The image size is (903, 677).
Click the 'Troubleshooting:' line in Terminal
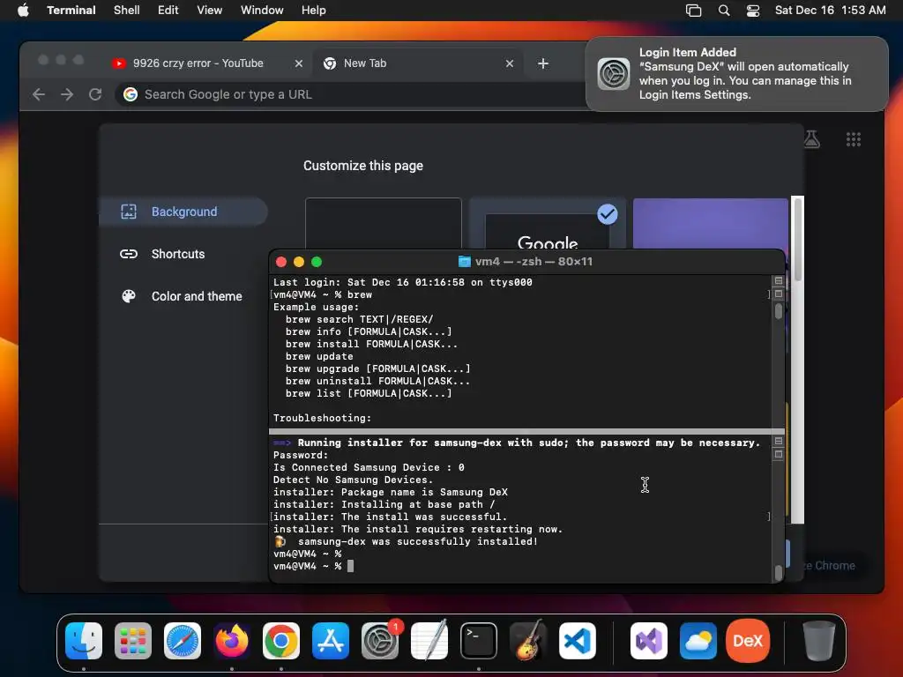322,418
